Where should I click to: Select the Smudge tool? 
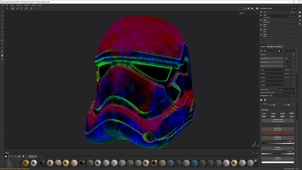click(x=2, y=27)
